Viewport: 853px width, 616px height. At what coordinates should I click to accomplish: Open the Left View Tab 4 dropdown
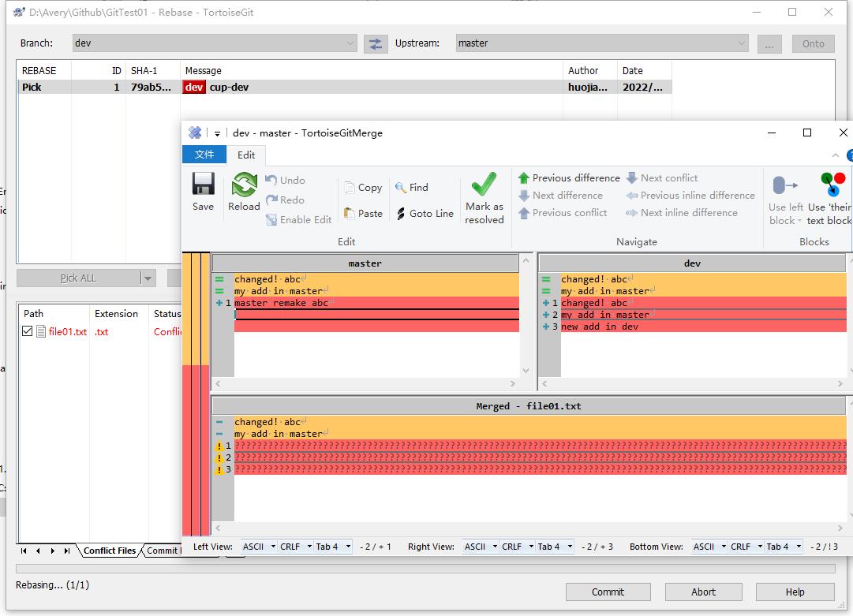coord(333,547)
